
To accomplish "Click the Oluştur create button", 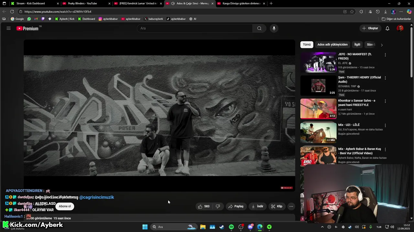I will [370, 28].
